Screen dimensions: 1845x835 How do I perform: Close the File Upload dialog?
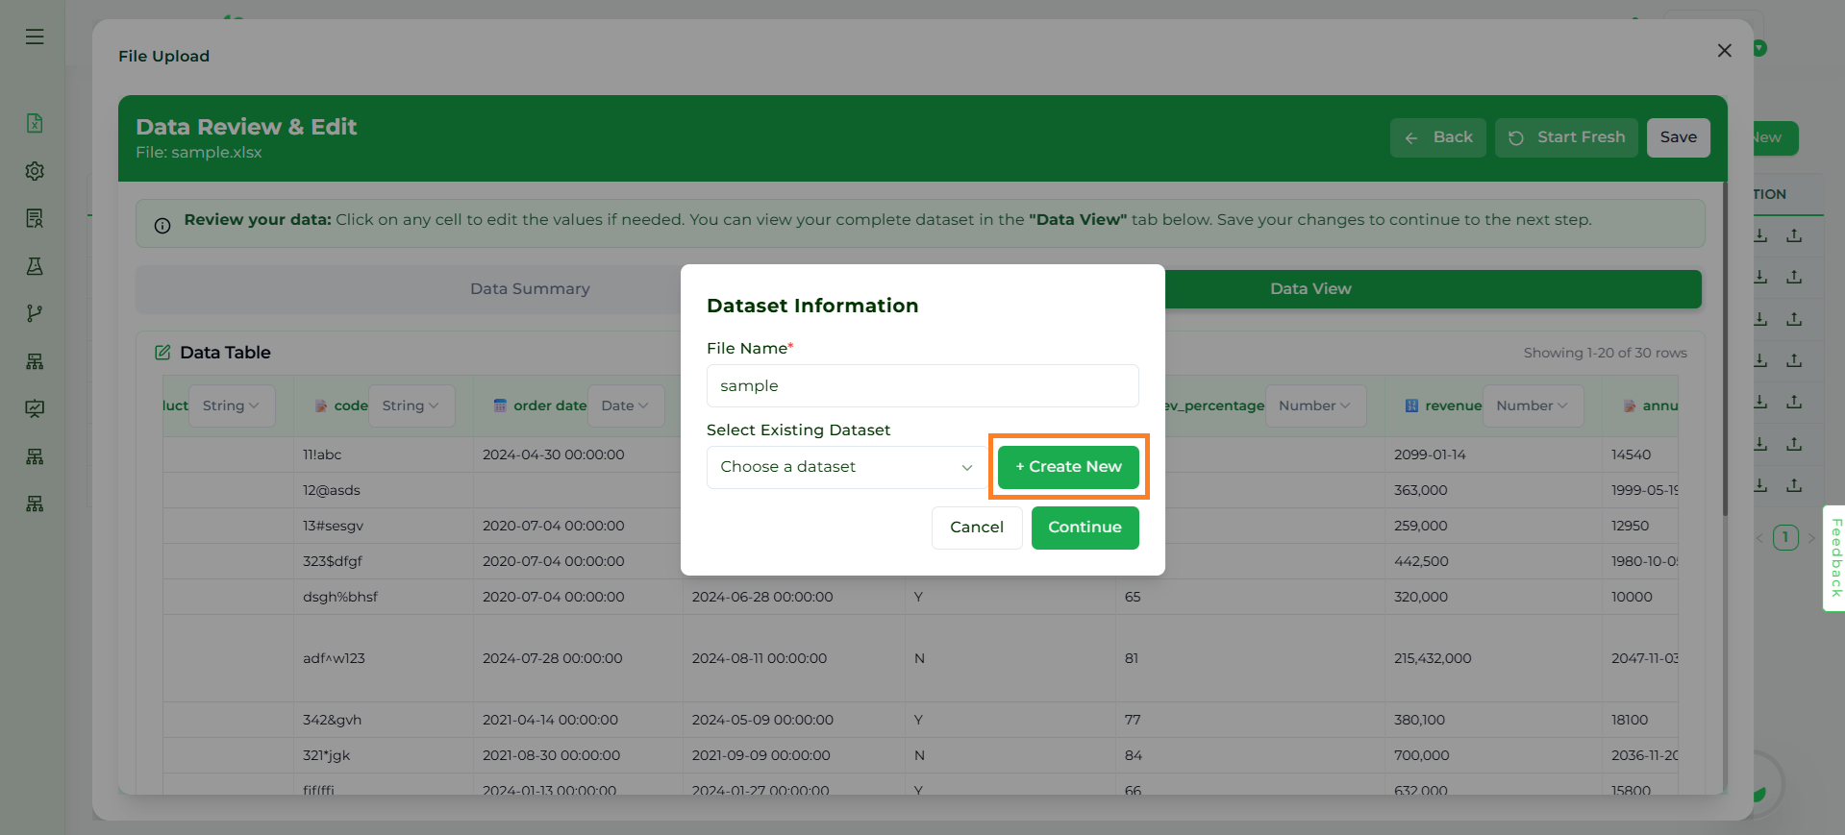[x=1724, y=50]
